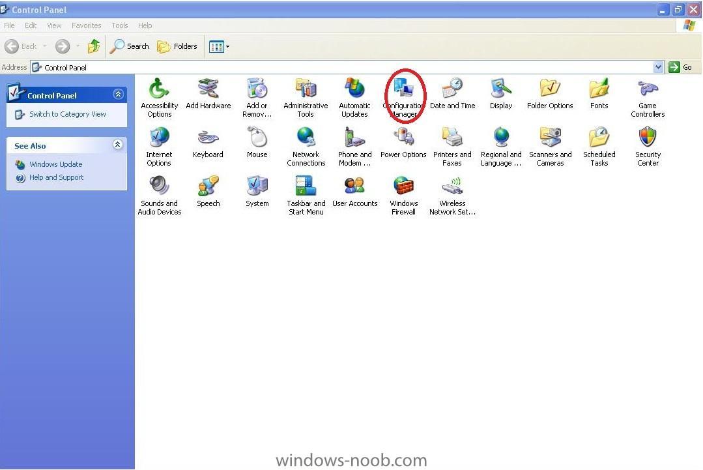The width and height of the screenshot is (703, 470).
Task: Open Add Hardware applet
Action: coord(208,94)
